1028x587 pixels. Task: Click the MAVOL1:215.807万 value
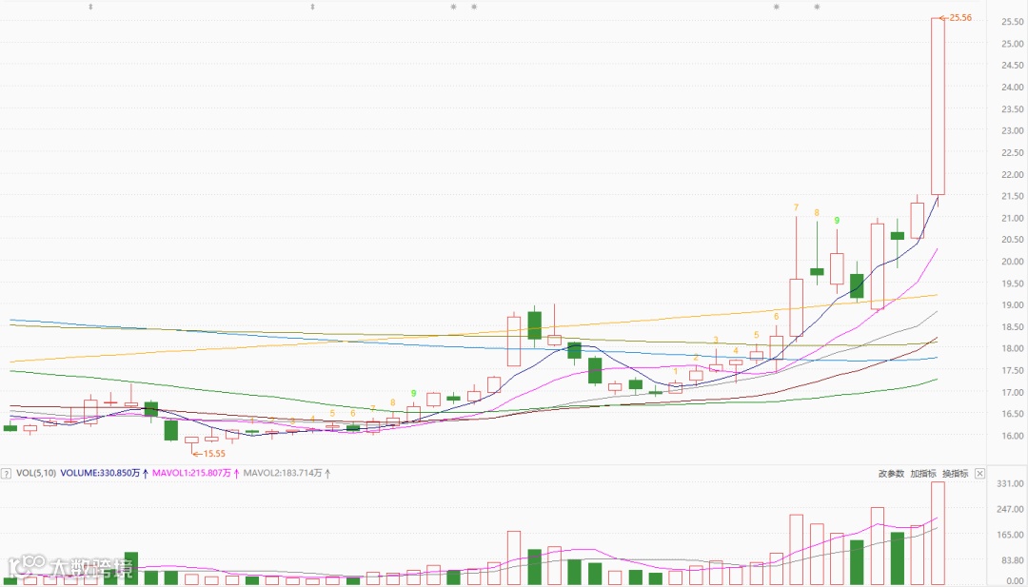point(190,473)
